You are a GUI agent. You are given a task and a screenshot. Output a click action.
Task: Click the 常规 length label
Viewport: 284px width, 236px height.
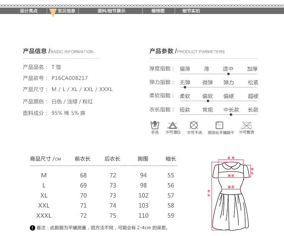207,110
